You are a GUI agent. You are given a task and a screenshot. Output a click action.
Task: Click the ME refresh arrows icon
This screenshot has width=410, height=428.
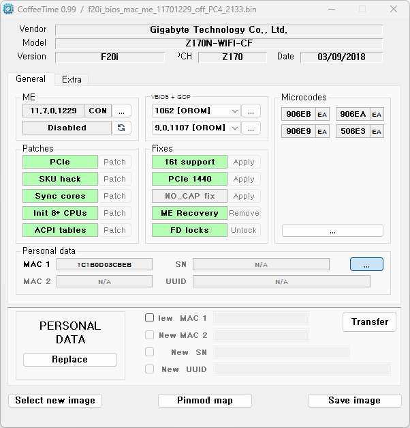[x=121, y=128]
